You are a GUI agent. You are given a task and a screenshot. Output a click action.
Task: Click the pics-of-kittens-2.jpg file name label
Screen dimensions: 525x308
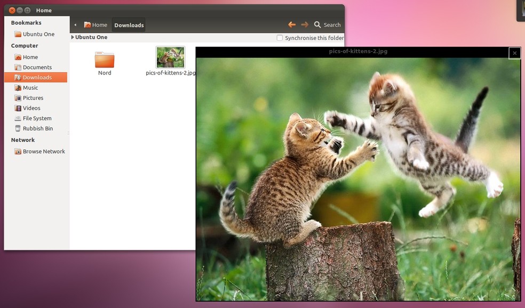pyautogui.click(x=171, y=73)
